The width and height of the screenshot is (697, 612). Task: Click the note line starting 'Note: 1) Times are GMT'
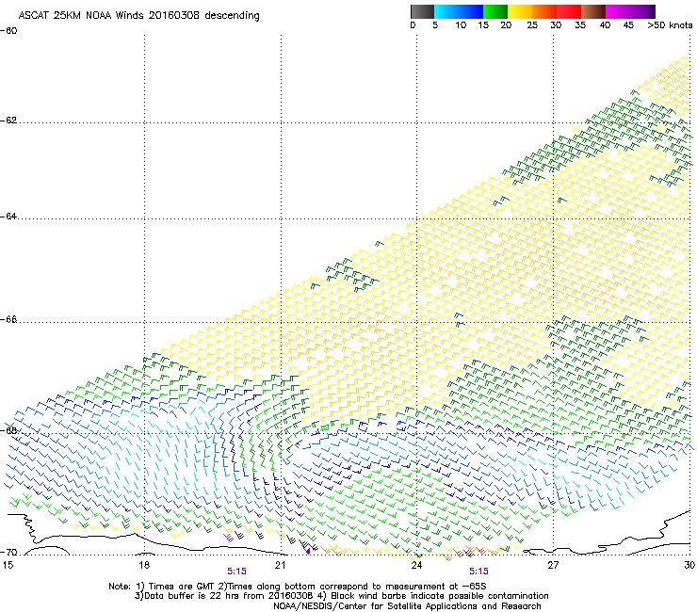coord(298,587)
